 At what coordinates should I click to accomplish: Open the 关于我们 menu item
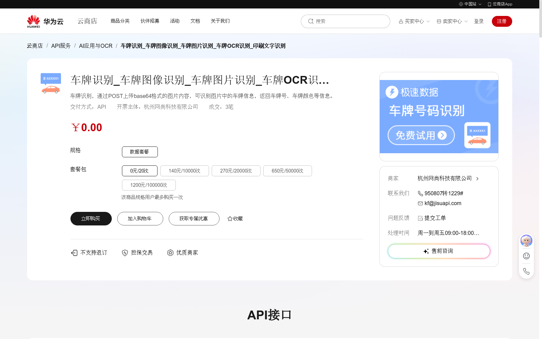point(220,21)
